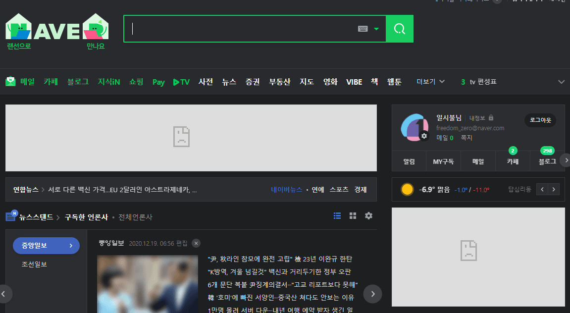Screen dimensions: 570x313
Task: Go to next newsstand page arrow
Action: [372, 294]
